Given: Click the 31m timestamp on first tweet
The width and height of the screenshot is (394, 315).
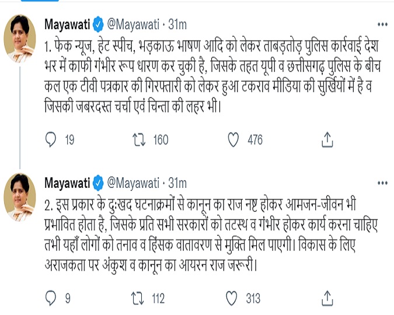Looking at the screenshot, I should pos(177,24).
